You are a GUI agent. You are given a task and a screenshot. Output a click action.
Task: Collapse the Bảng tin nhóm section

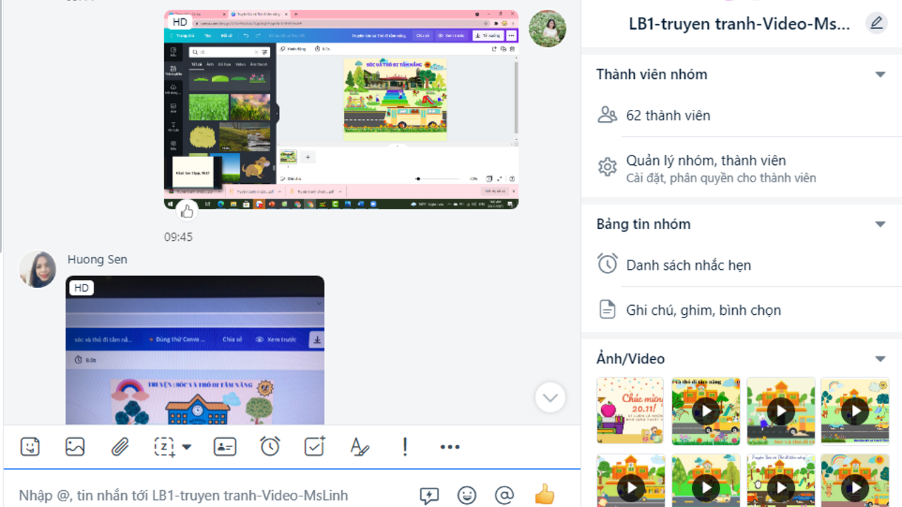point(879,225)
